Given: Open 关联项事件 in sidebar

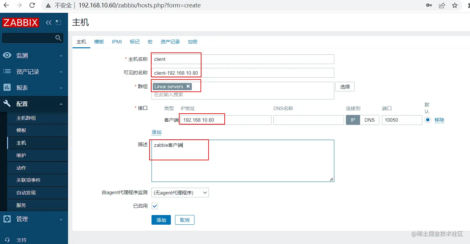Looking at the screenshot, I should pyautogui.click(x=37, y=180).
